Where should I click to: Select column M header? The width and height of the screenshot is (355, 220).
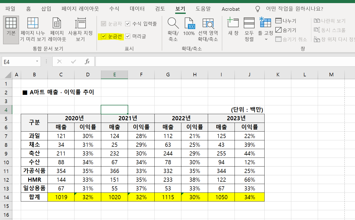click(331, 75)
